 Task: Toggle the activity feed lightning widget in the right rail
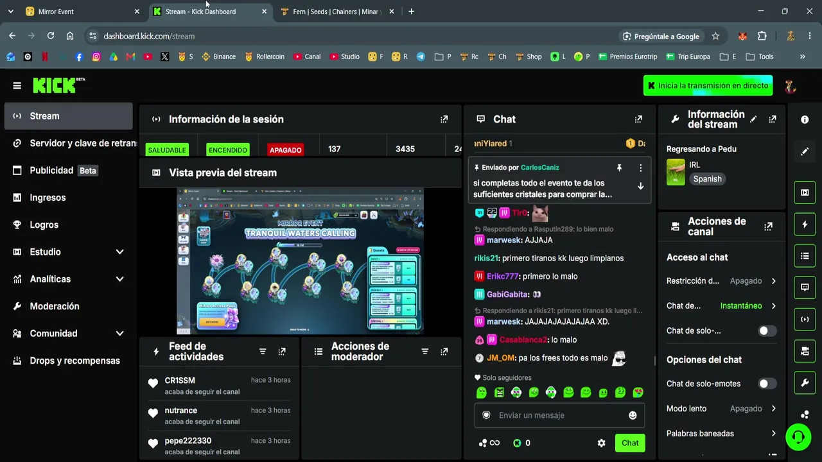pos(805,225)
